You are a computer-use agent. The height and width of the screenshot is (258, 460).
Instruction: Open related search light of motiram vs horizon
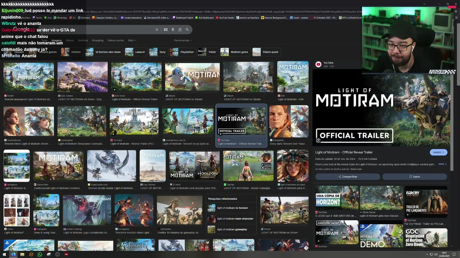click(232, 208)
